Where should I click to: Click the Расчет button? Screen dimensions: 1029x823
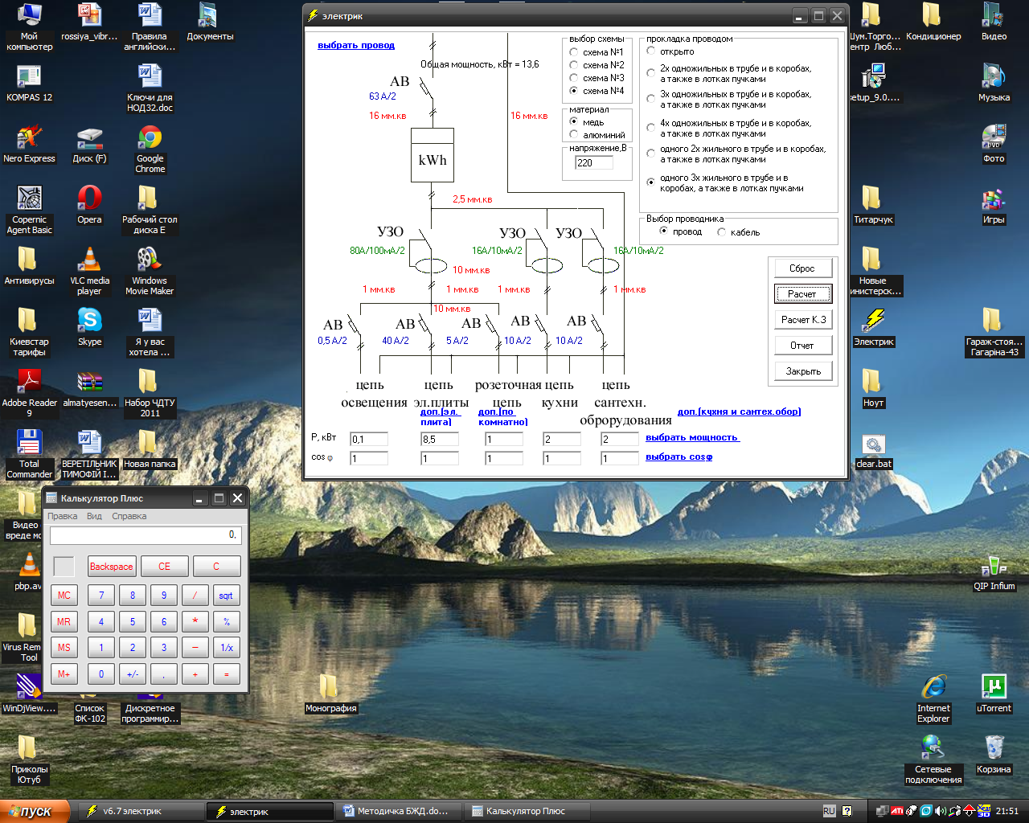802,294
